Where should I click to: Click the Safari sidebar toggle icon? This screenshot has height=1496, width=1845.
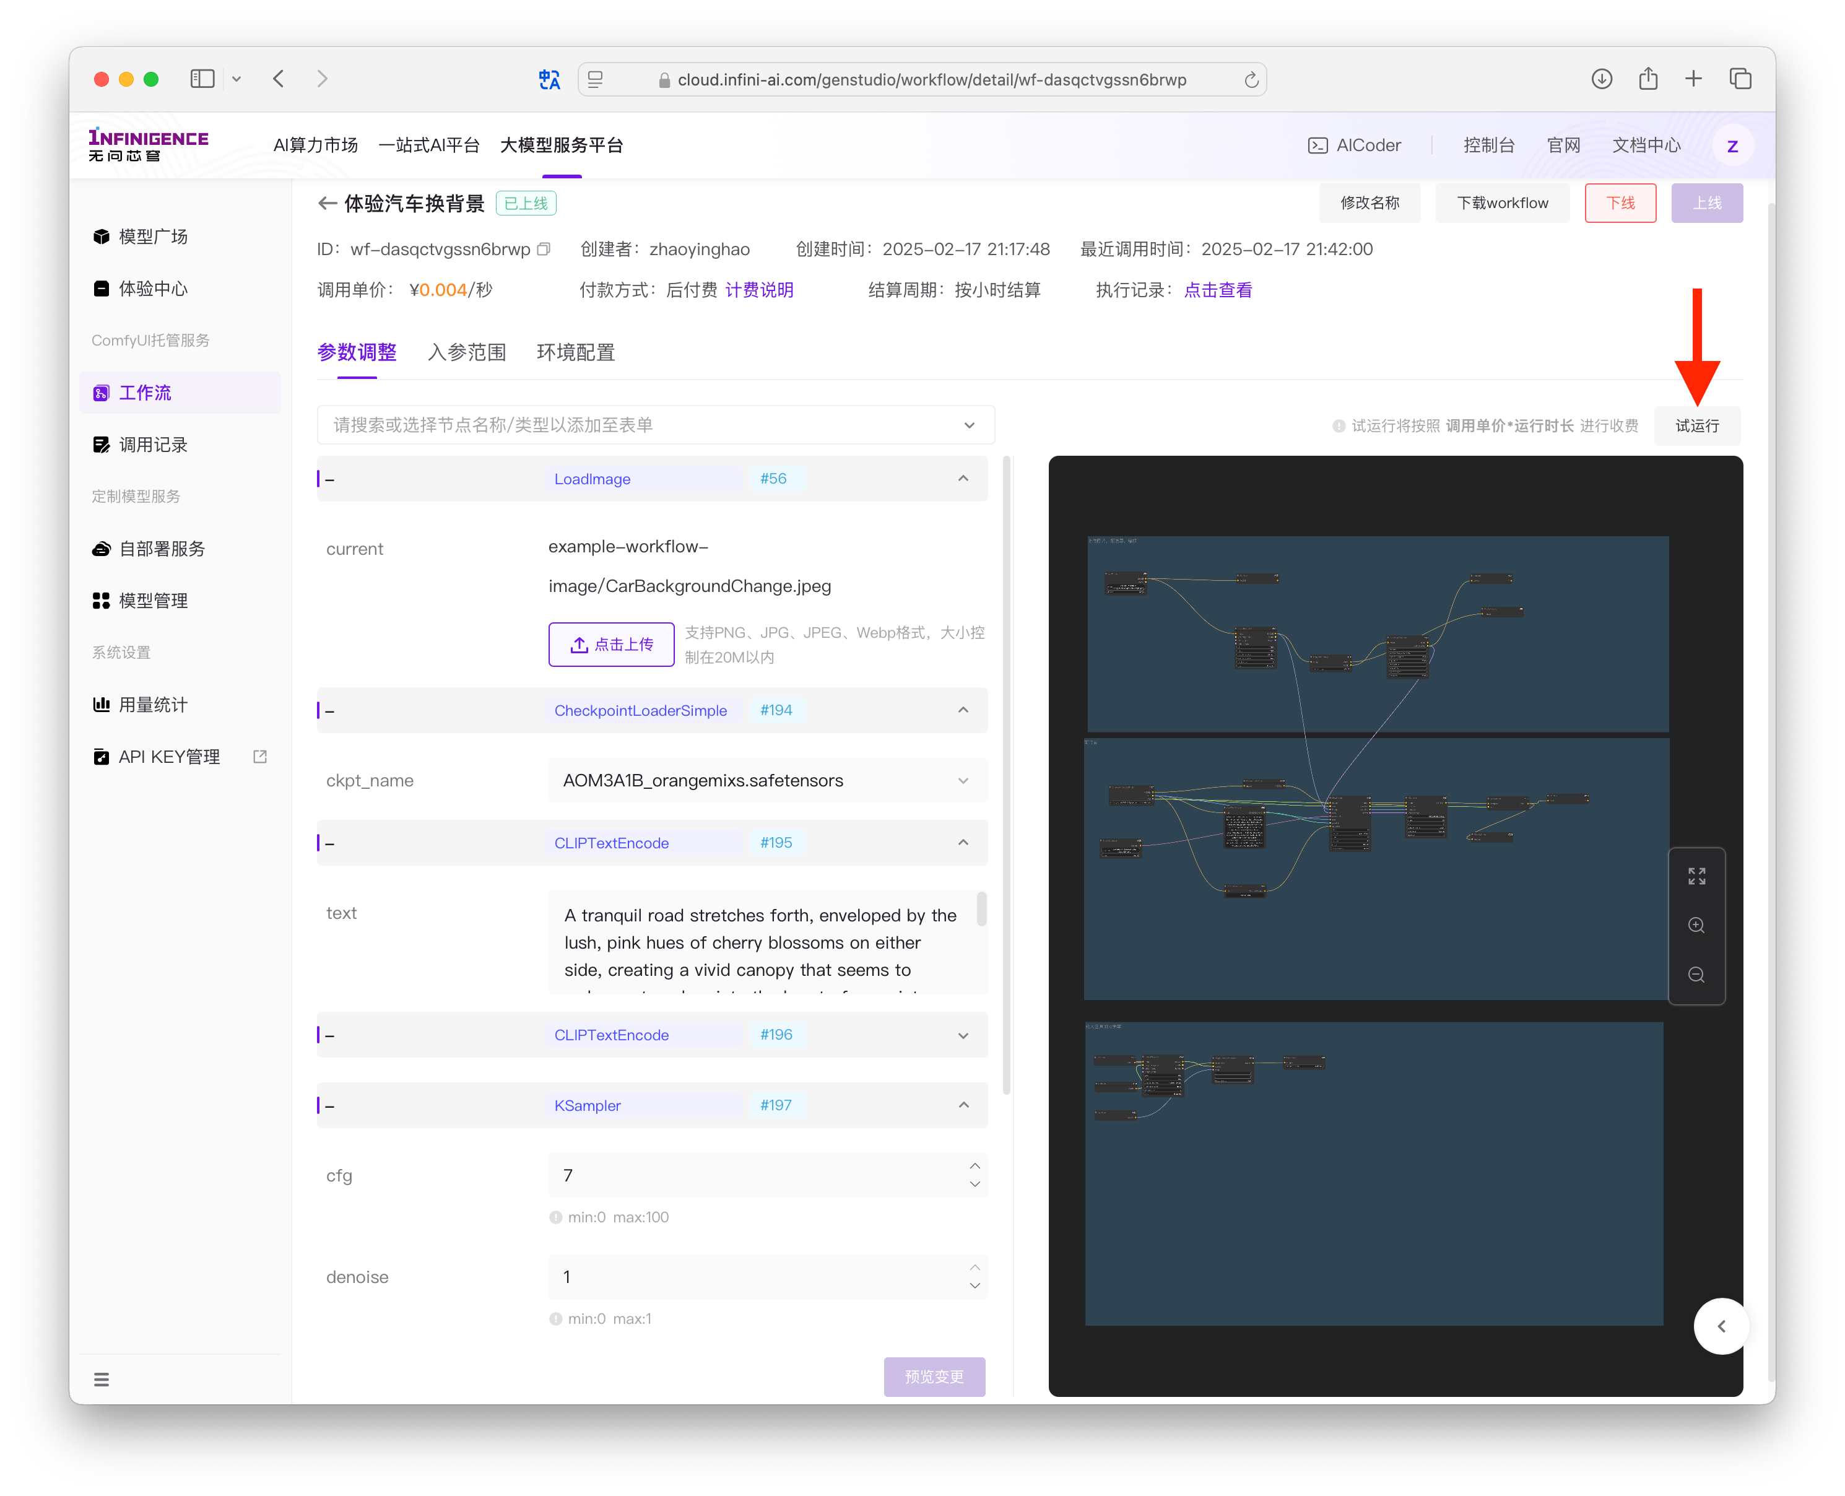(202, 79)
